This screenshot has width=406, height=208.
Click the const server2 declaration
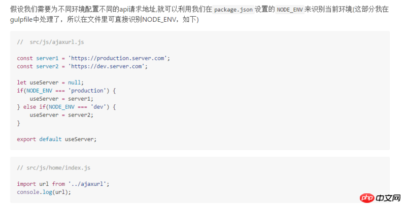tap(38, 66)
